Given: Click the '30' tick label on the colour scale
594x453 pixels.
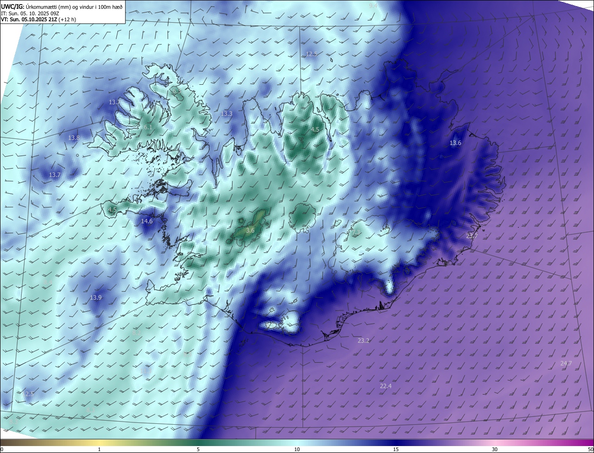Looking at the screenshot, I should 495,449.
